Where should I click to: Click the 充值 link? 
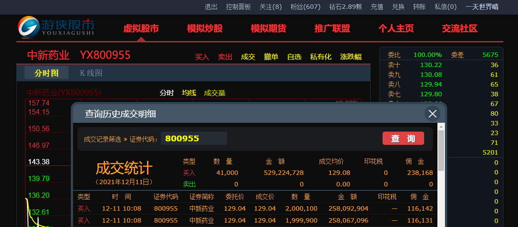click(x=377, y=7)
